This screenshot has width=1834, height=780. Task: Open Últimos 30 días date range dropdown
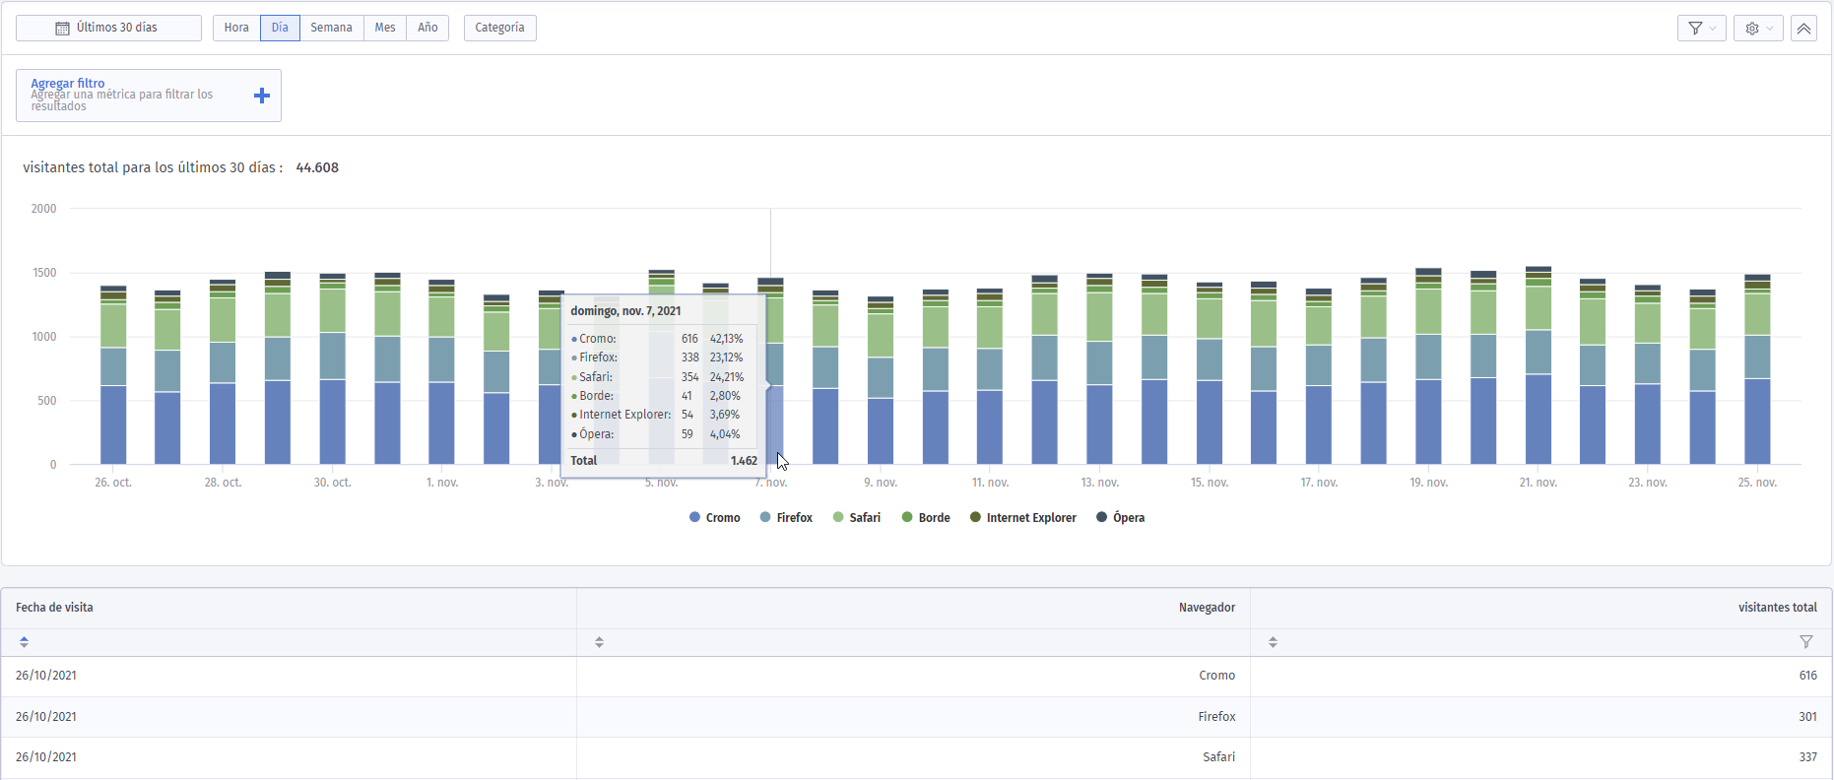coord(108,28)
